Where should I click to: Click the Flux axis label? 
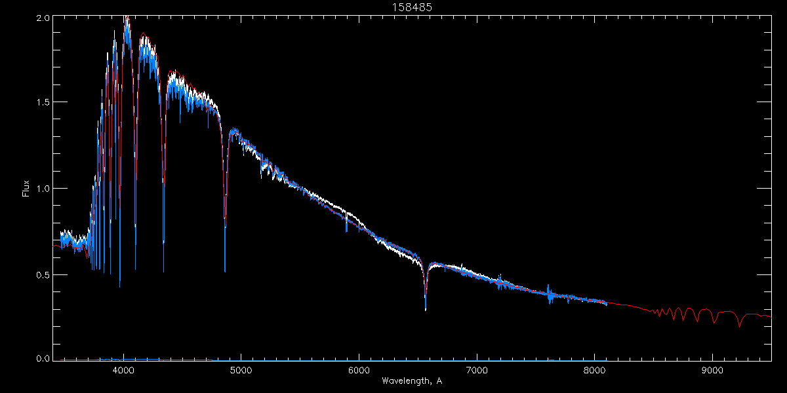pyautogui.click(x=26, y=188)
